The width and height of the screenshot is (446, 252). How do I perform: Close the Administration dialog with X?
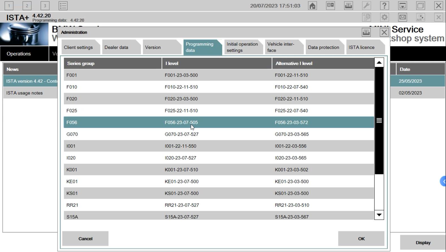(x=384, y=32)
